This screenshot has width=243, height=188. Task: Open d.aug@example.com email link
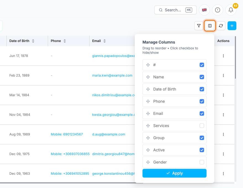[x=109, y=134]
